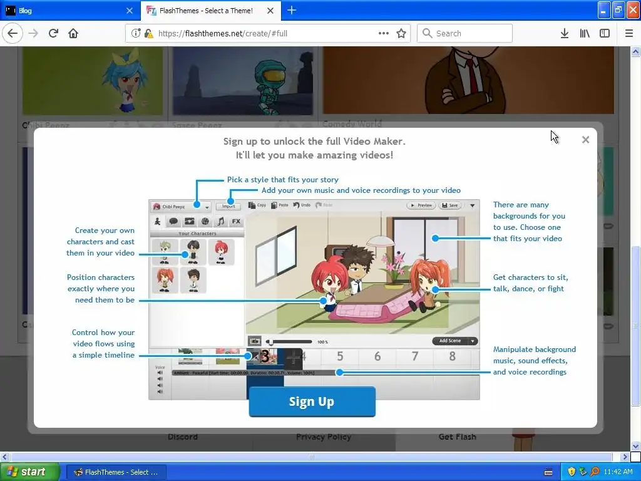Select the FX effects tab
The height and width of the screenshot is (481, 641).
[x=236, y=221]
